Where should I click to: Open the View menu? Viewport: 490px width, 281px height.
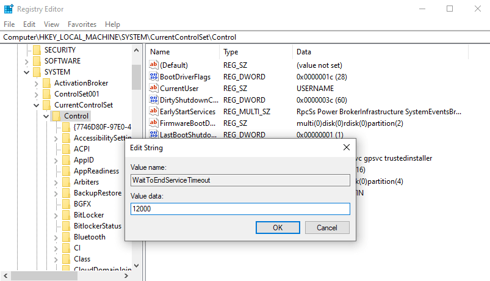tap(51, 24)
